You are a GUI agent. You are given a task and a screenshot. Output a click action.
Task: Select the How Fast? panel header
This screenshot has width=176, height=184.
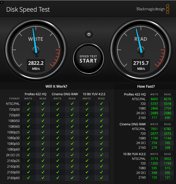pos(146,86)
